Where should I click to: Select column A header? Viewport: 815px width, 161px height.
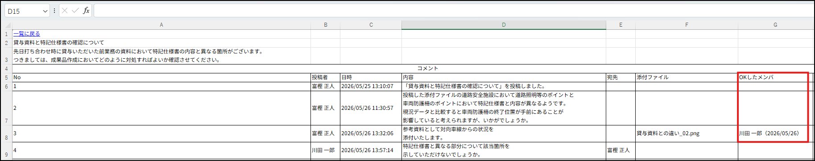pyautogui.click(x=161, y=25)
